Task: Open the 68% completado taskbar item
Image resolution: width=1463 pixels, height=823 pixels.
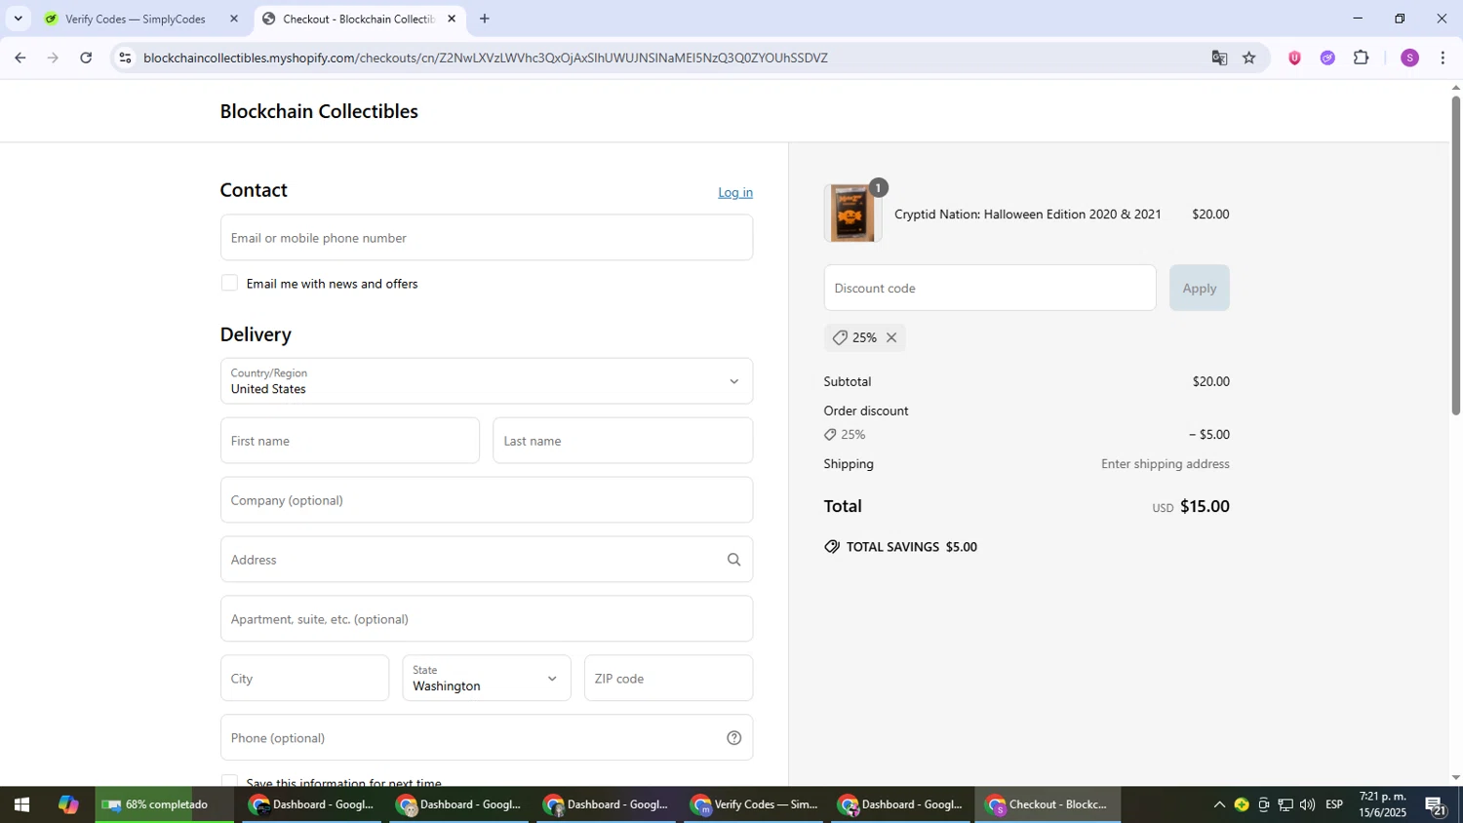Action: click(164, 805)
